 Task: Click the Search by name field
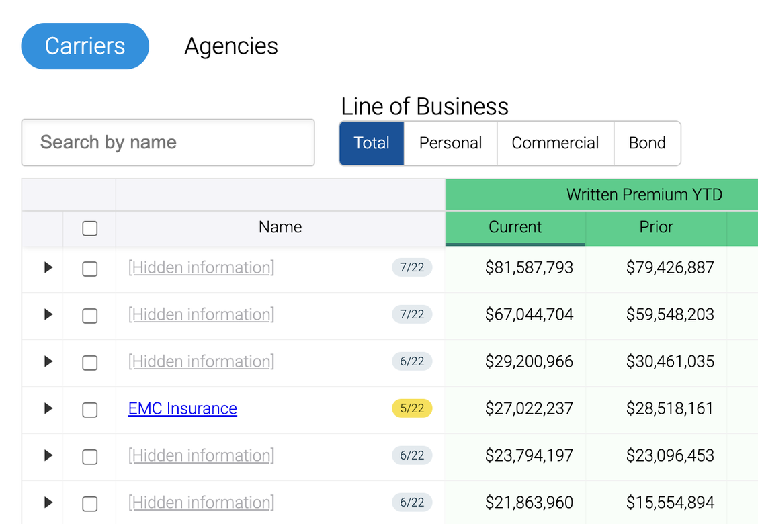[x=168, y=142]
